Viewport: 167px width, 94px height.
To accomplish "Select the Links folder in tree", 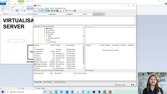I will click(49, 40).
